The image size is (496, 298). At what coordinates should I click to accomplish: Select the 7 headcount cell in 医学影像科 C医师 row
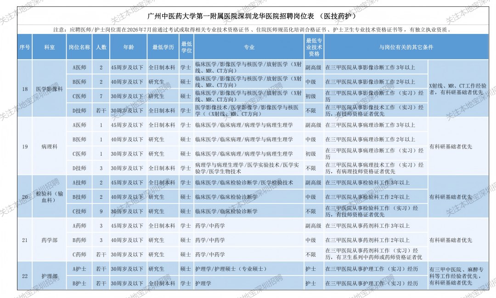(101, 96)
